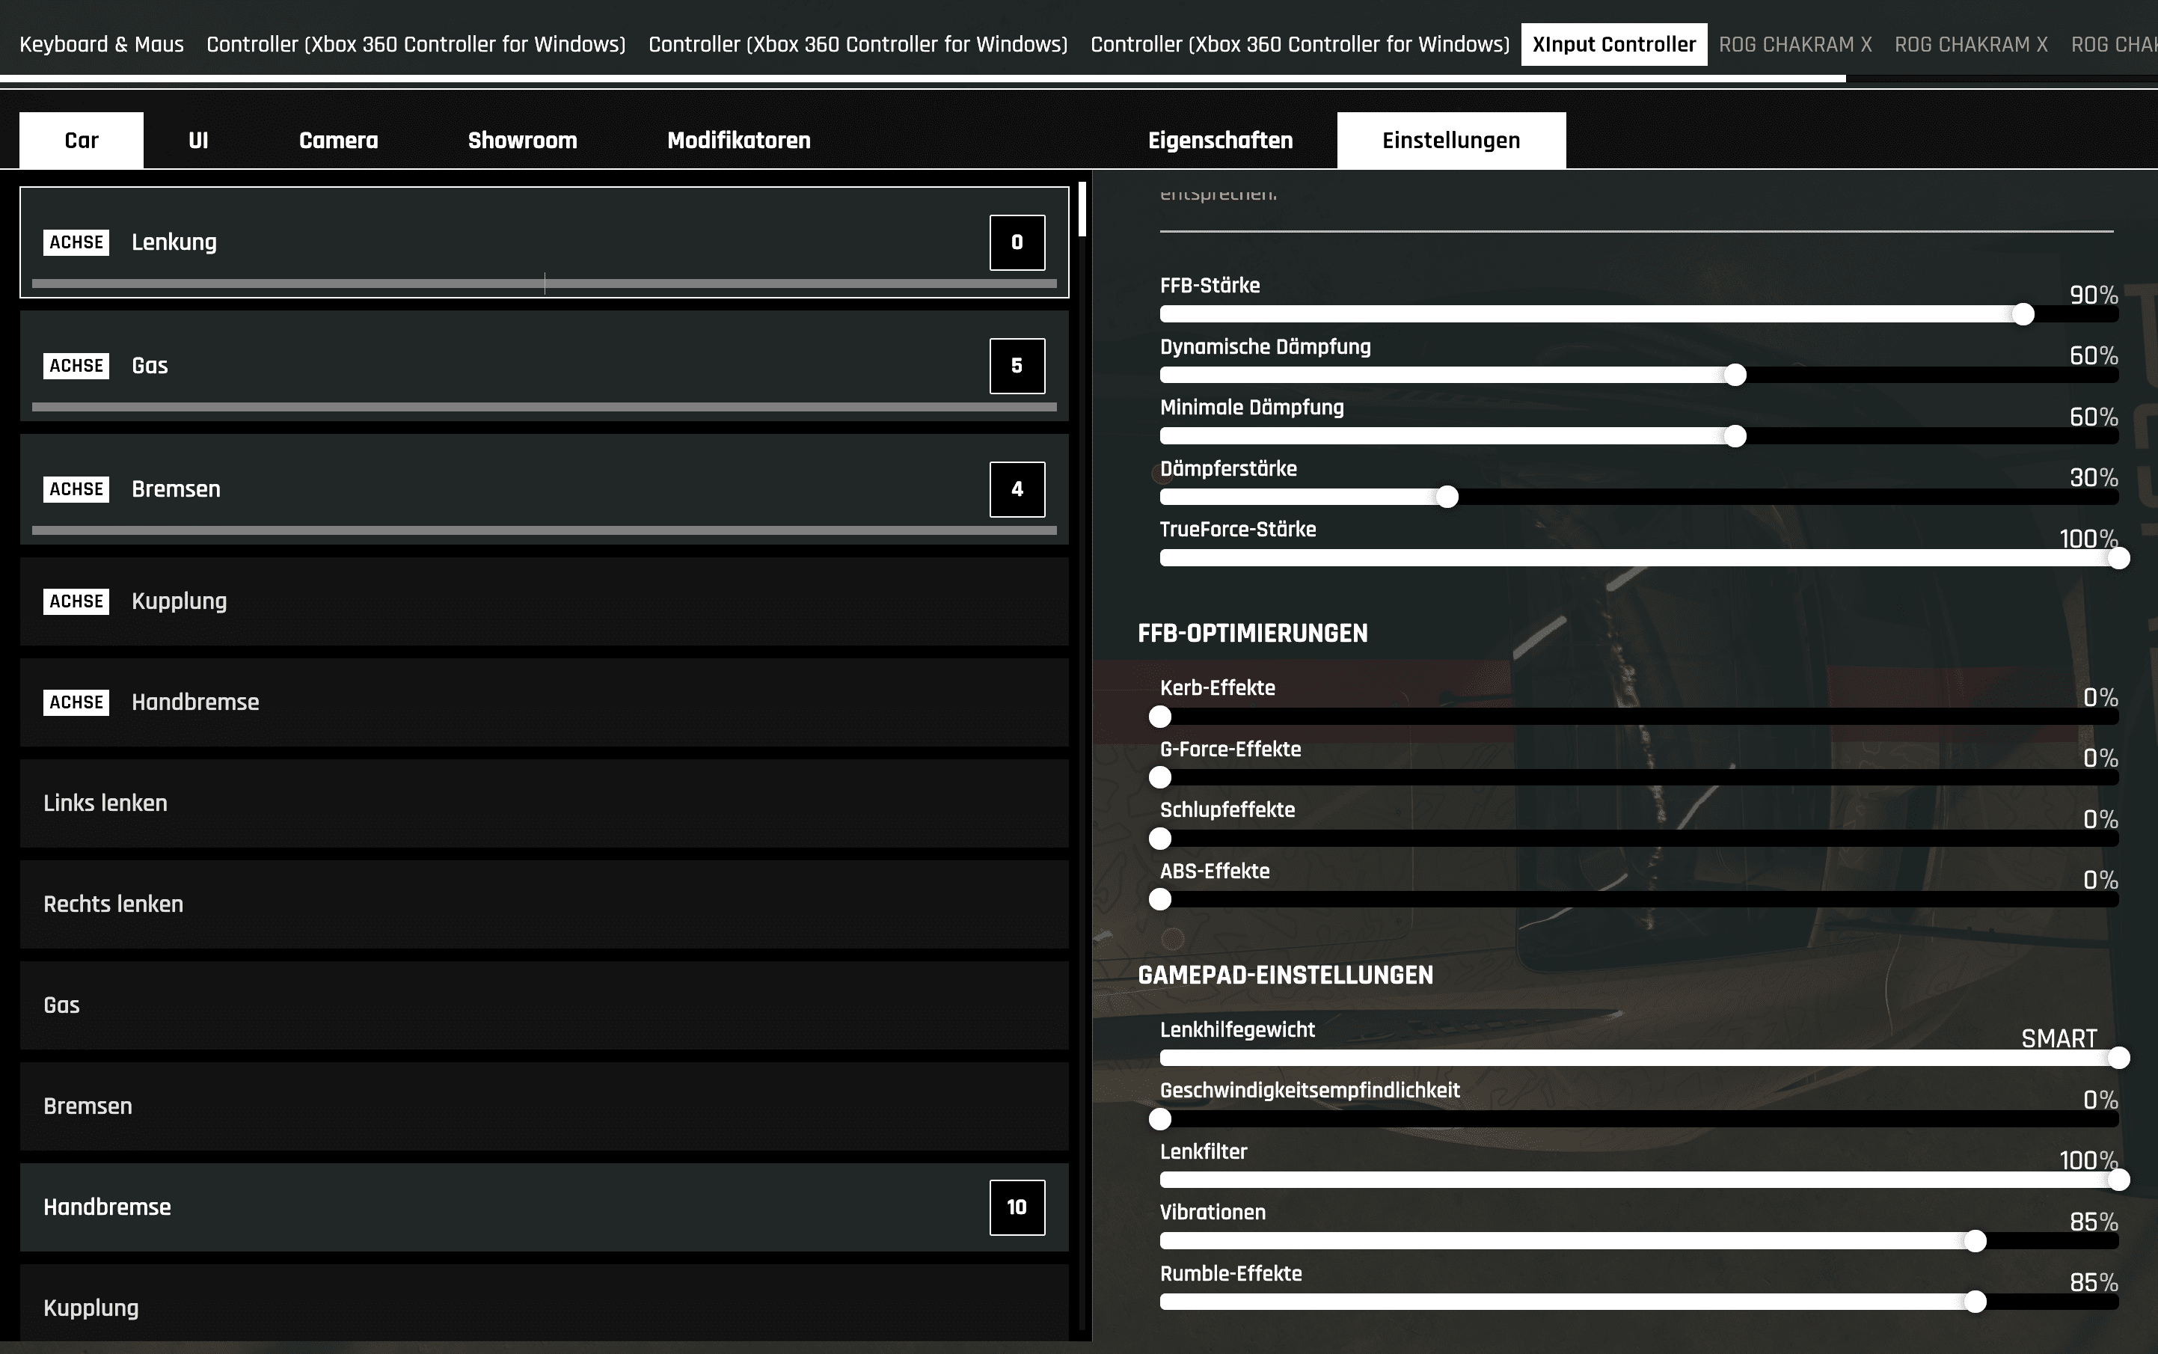Switch to the Eigenschaften tab
2158x1354 pixels.
click(1219, 141)
